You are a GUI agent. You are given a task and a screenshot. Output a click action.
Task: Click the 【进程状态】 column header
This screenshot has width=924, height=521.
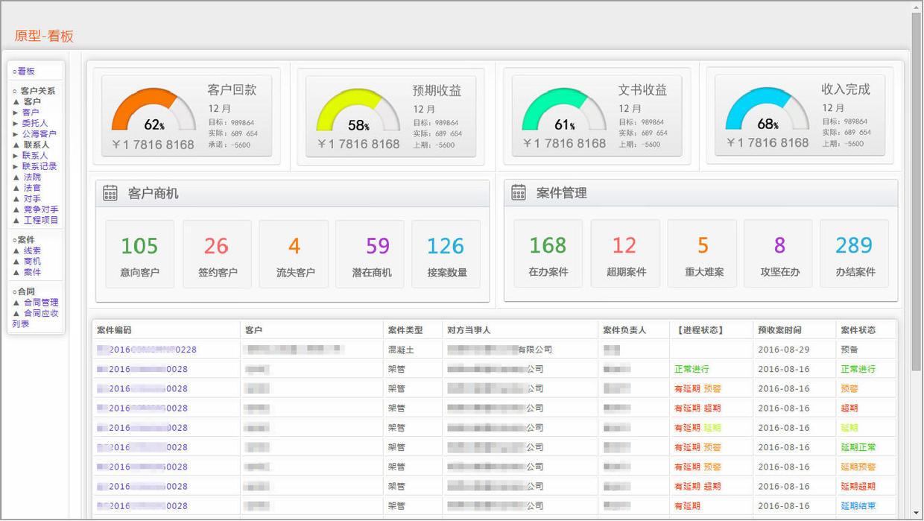tap(700, 330)
